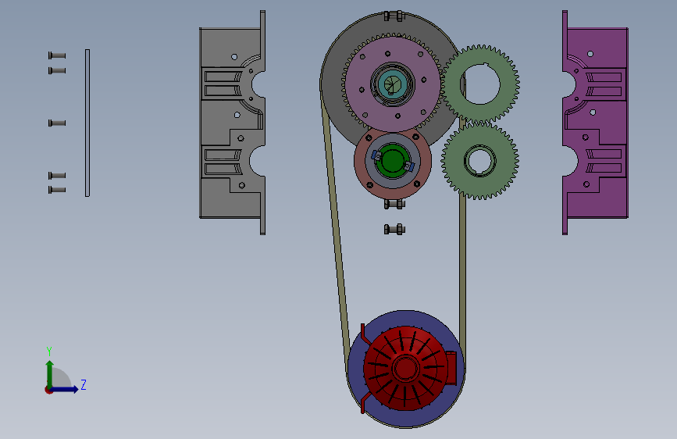Click the red origin ball of the triad
The width and height of the screenshot is (677, 439).
coord(48,390)
